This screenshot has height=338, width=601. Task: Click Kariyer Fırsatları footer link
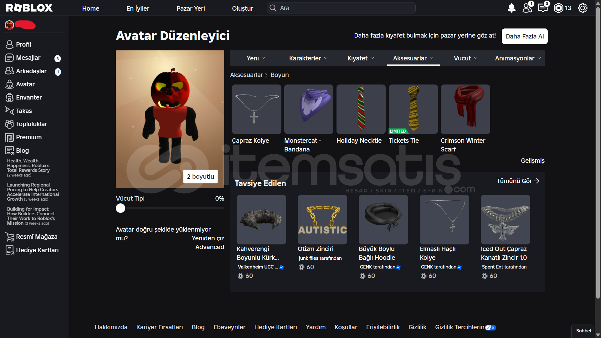tap(159, 327)
